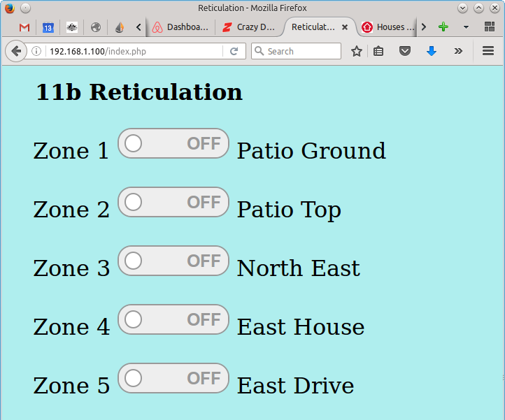Toggle Zone 2 Patio Top switch
505x420 pixels.
point(173,202)
